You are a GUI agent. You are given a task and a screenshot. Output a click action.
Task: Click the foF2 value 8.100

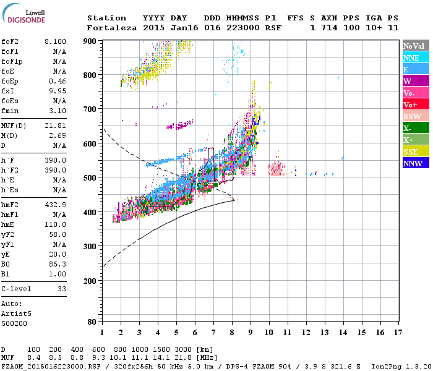55,41
